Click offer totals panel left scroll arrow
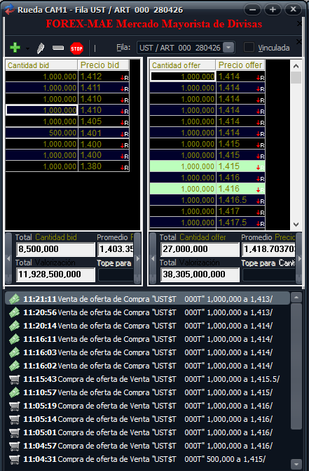Screen dimensions: 309x471 pos(153,258)
